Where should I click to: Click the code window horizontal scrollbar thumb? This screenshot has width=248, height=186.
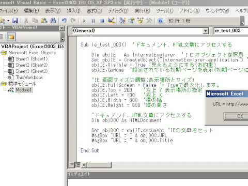(99, 165)
